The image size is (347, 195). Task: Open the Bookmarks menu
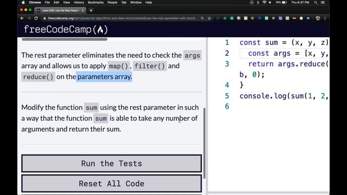click(x=95, y=2)
